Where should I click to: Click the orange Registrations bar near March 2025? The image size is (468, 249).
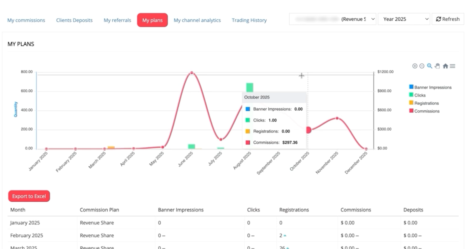tap(111, 148)
